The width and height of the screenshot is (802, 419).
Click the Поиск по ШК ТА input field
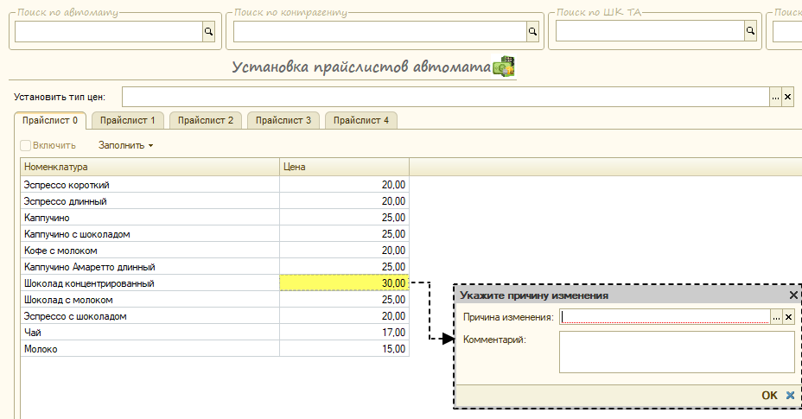pos(650,31)
